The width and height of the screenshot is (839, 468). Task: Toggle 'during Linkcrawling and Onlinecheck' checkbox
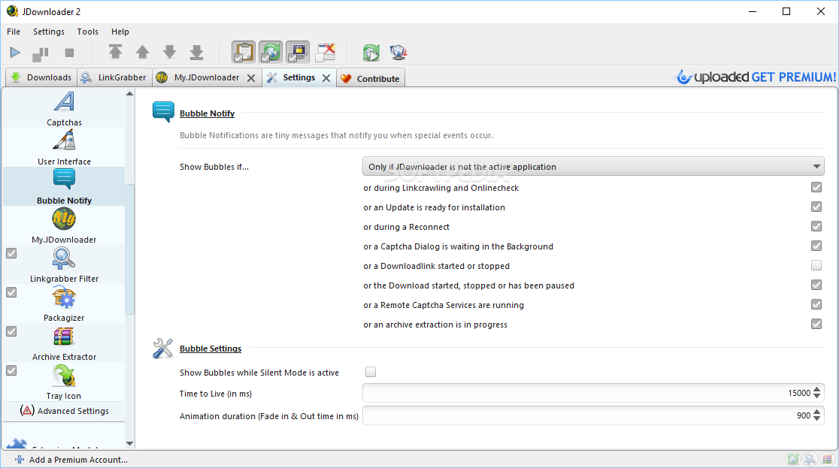[x=816, y=187]
